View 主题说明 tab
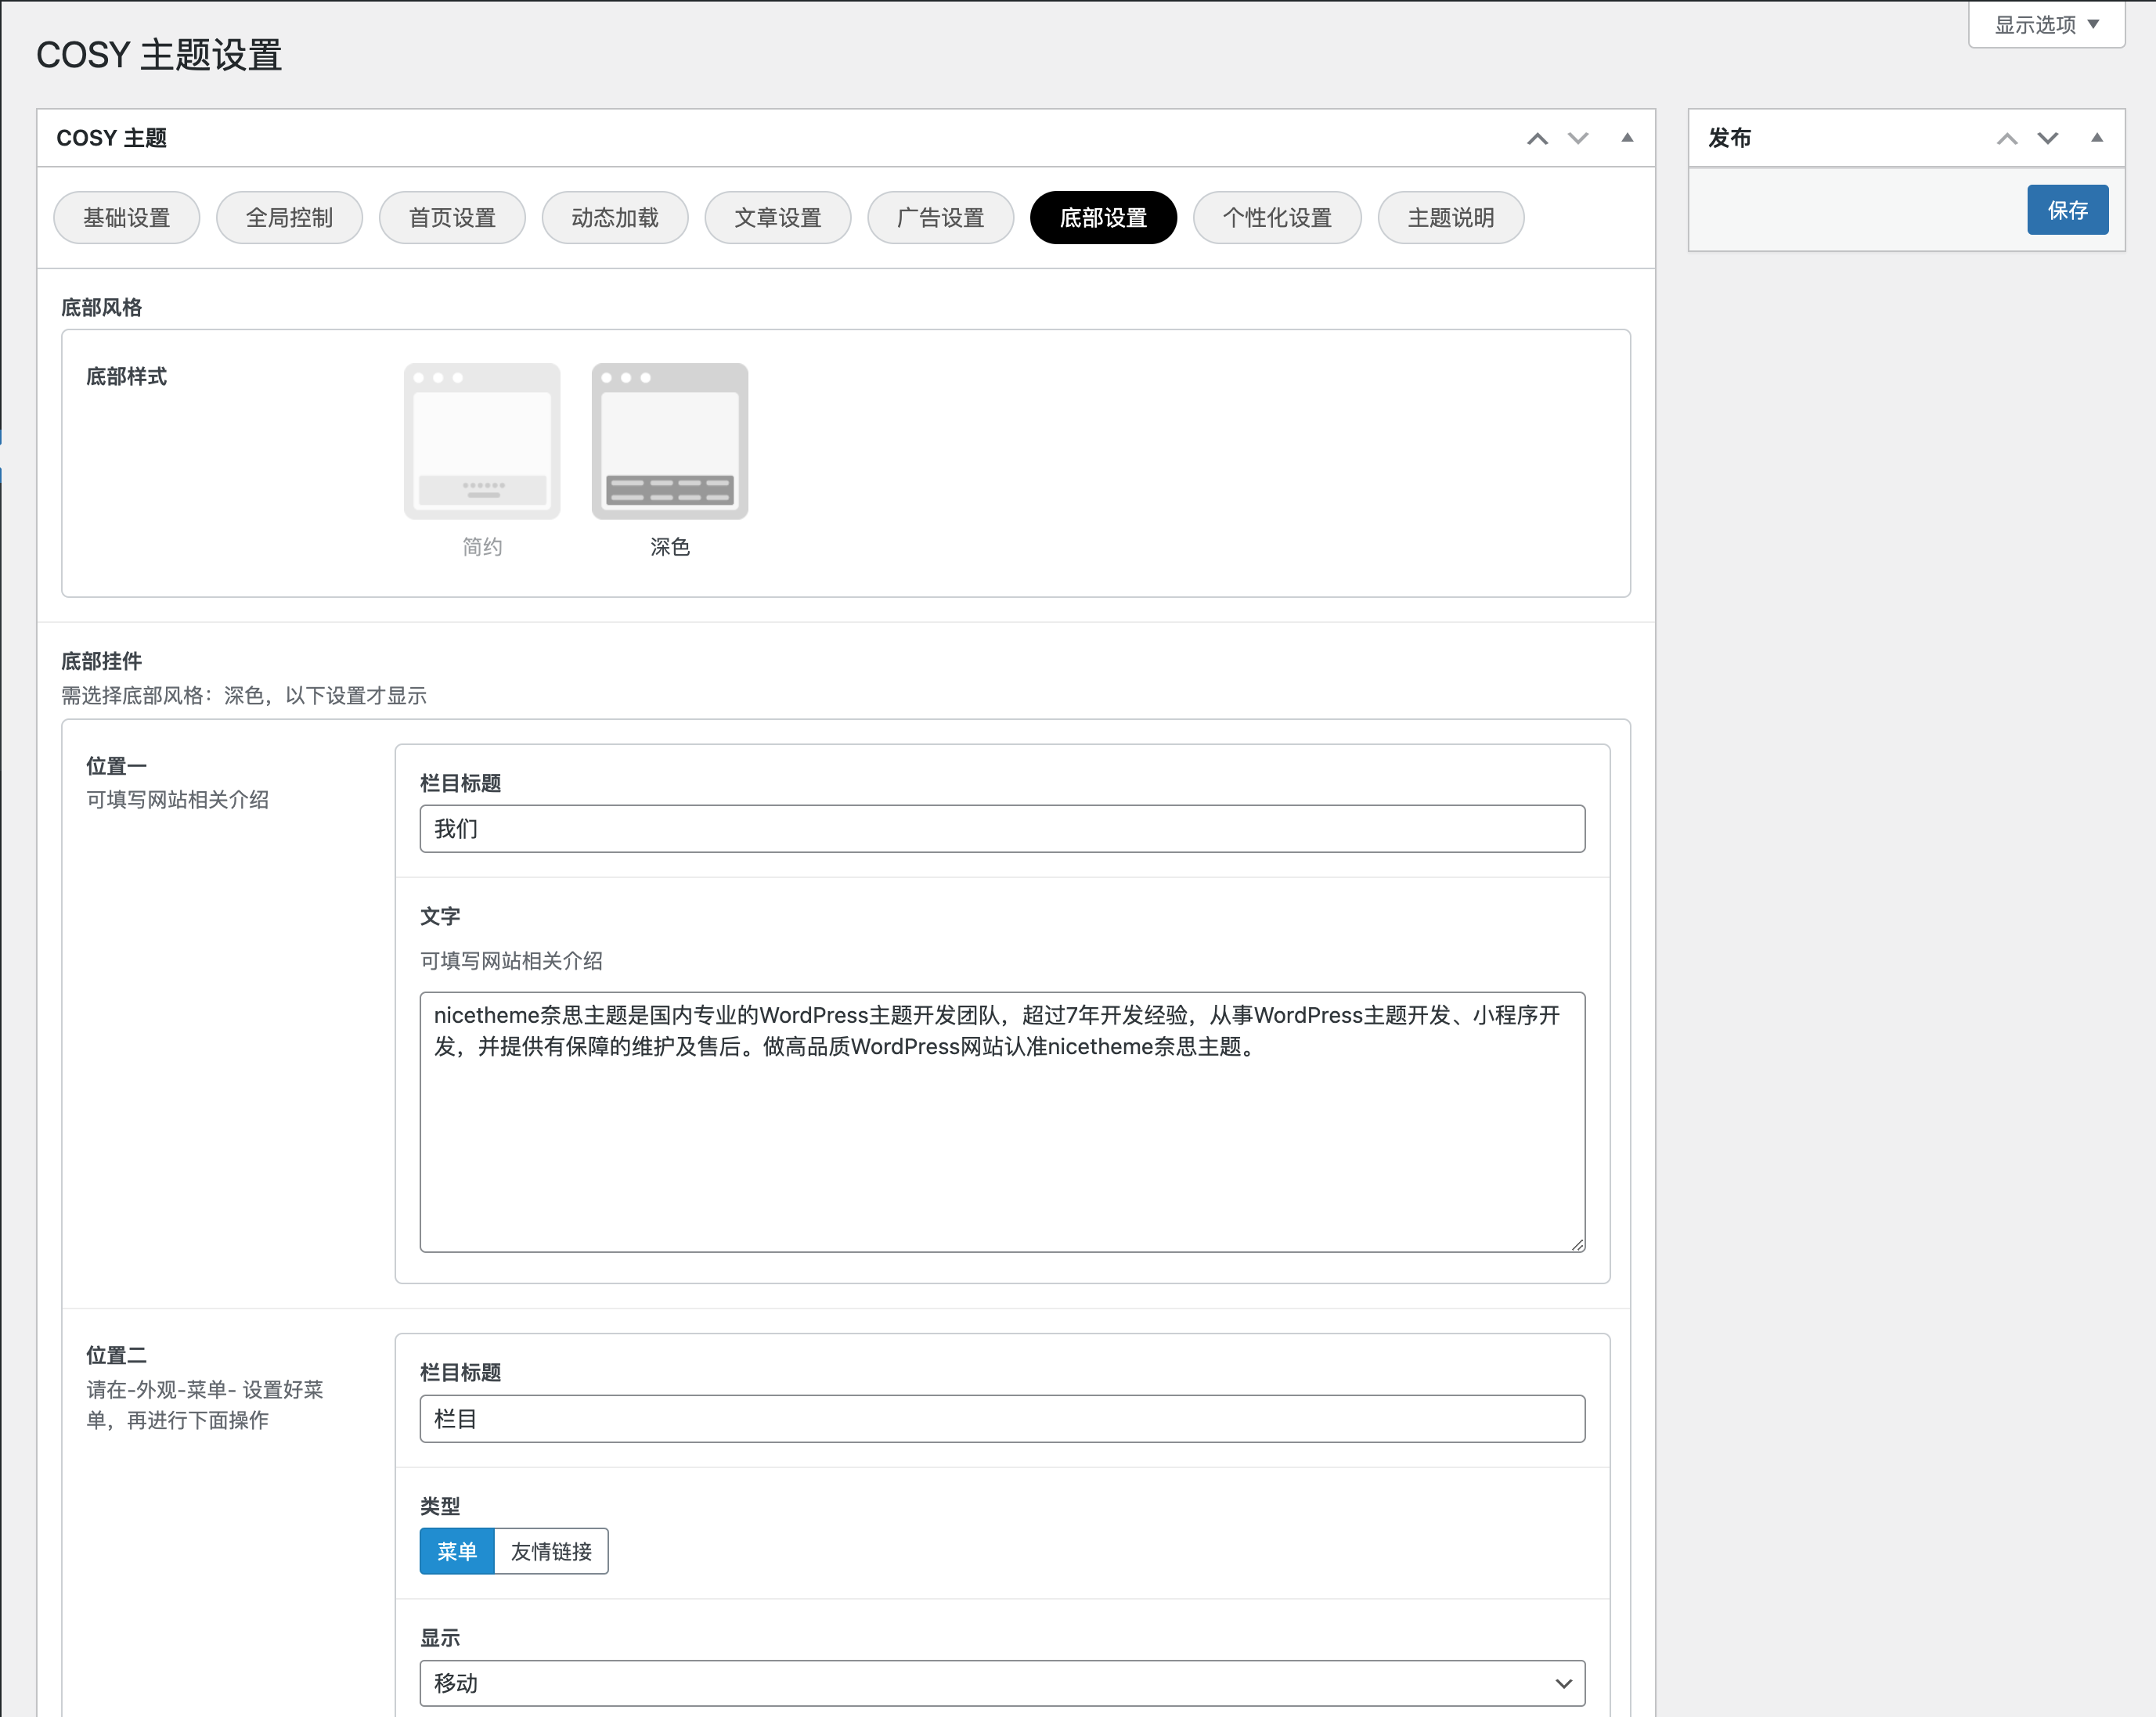The width and height of the screenshot is (2156, 1717). click(x=1452, y=217)
